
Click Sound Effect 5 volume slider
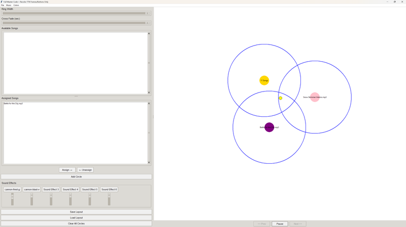[x=90, y=199]
